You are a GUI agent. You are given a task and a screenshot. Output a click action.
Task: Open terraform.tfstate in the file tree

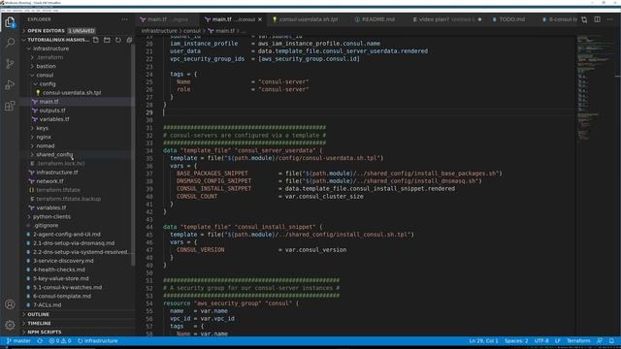(58, 190)
